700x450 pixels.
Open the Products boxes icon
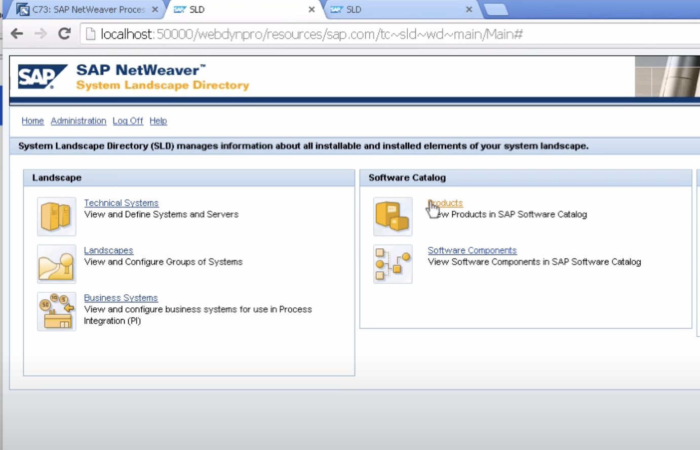coord(393,216)
